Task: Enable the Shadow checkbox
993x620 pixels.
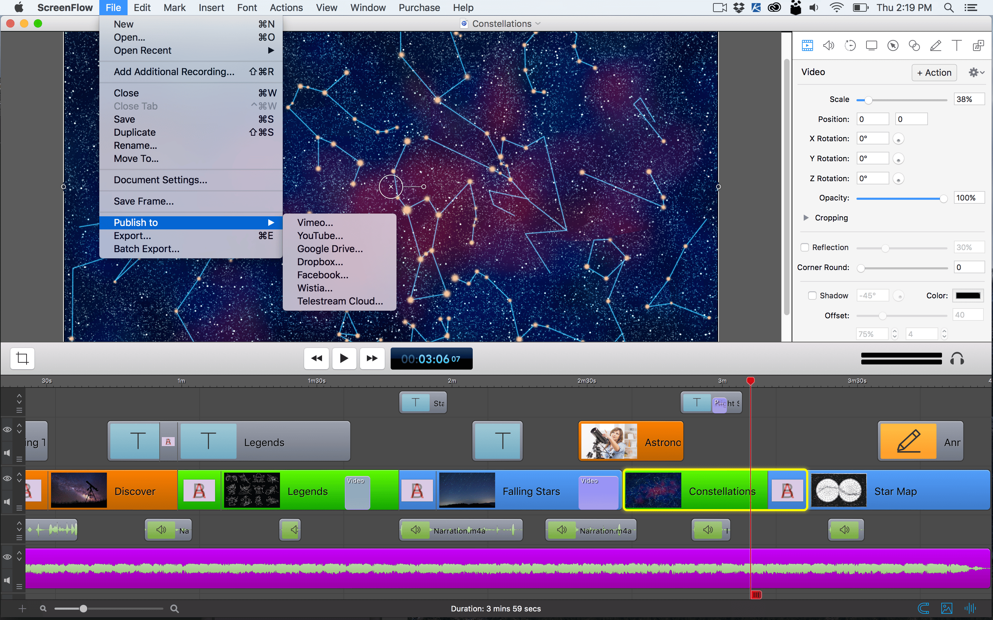Action: tap(813, 295)
